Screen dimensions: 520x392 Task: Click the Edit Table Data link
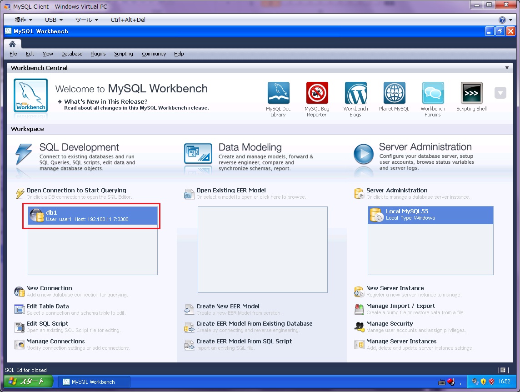pos(47,307)
